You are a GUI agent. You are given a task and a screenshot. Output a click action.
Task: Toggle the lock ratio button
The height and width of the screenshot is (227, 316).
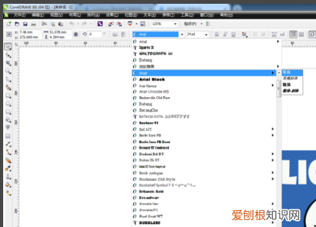click(x=76, y=34)
